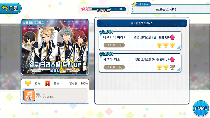Click first gold trophy on 나루카미 아라시 row
Screen dimensions: 210x118
coord(159,45)
